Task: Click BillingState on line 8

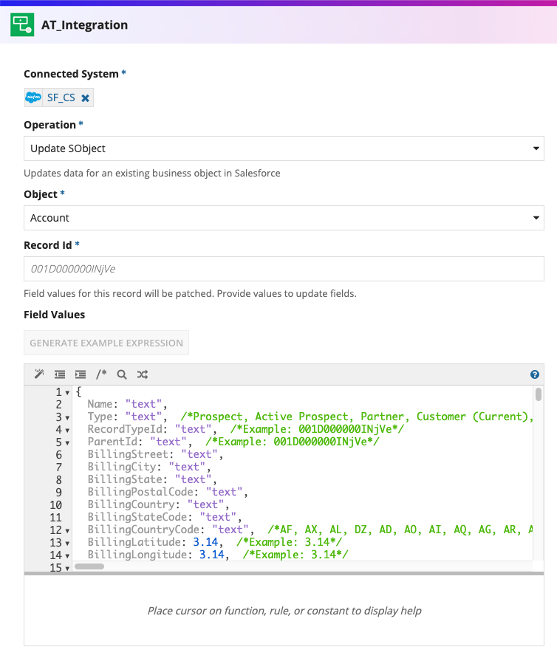Action: [126, 479]
